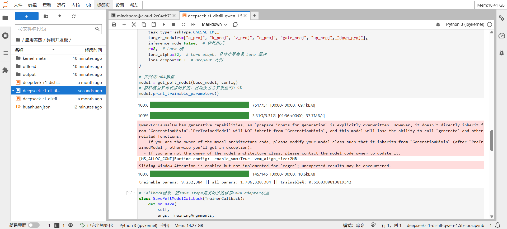Image resolution: width=507 pixels, height=229 pixels.
Task: Open the running terminals and kernels panel
Action: point(5,36)
